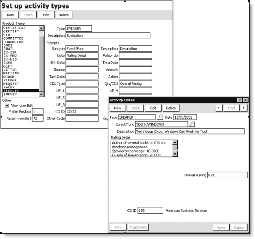This screenshot has width=255, height=239.
Task: Click Open in Activity Detail window
Action: (136, 108)
